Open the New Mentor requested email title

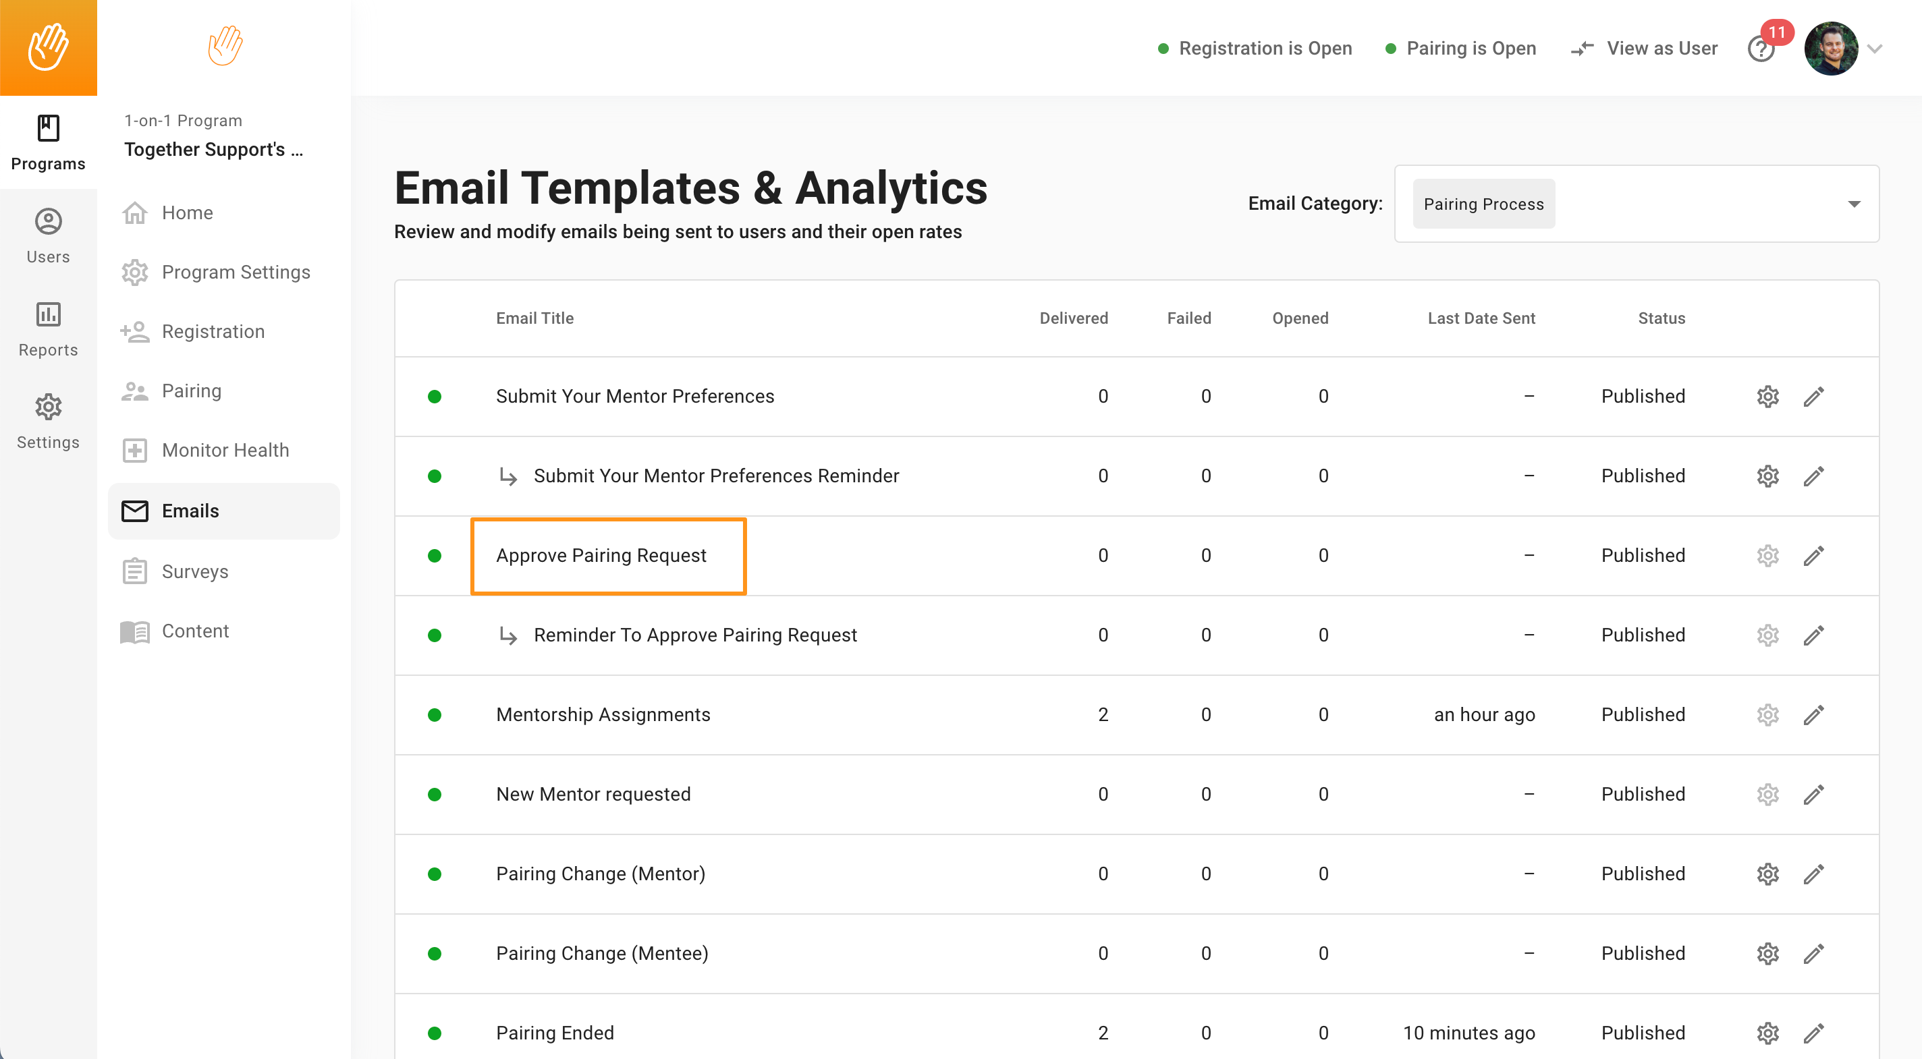coord(593,795)
